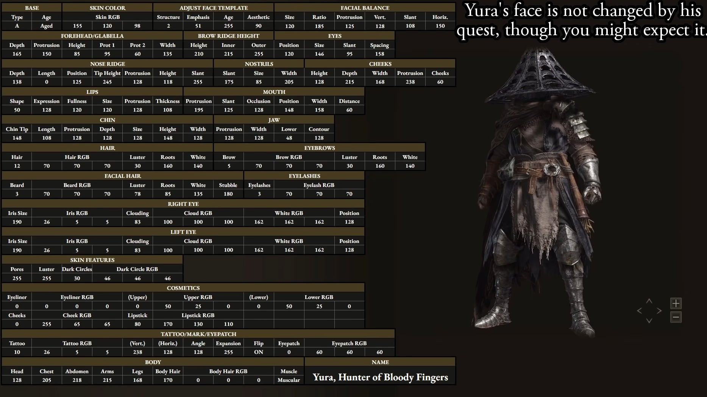Screen dimensions: 707x397
Task: Click the SKIN FEATURES section heading
Action: click(x=92, y=260)
